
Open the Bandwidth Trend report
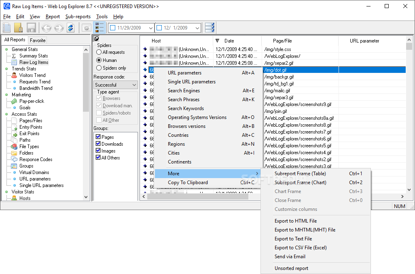pos(36,88)
